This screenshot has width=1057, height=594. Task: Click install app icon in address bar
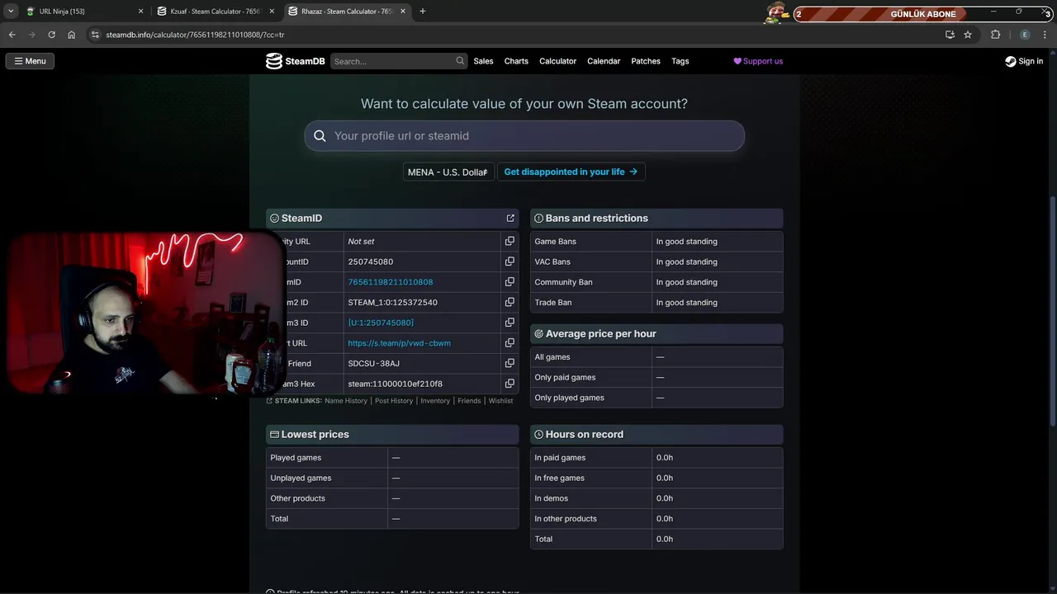pyautogui.click(x=950, y=35)
